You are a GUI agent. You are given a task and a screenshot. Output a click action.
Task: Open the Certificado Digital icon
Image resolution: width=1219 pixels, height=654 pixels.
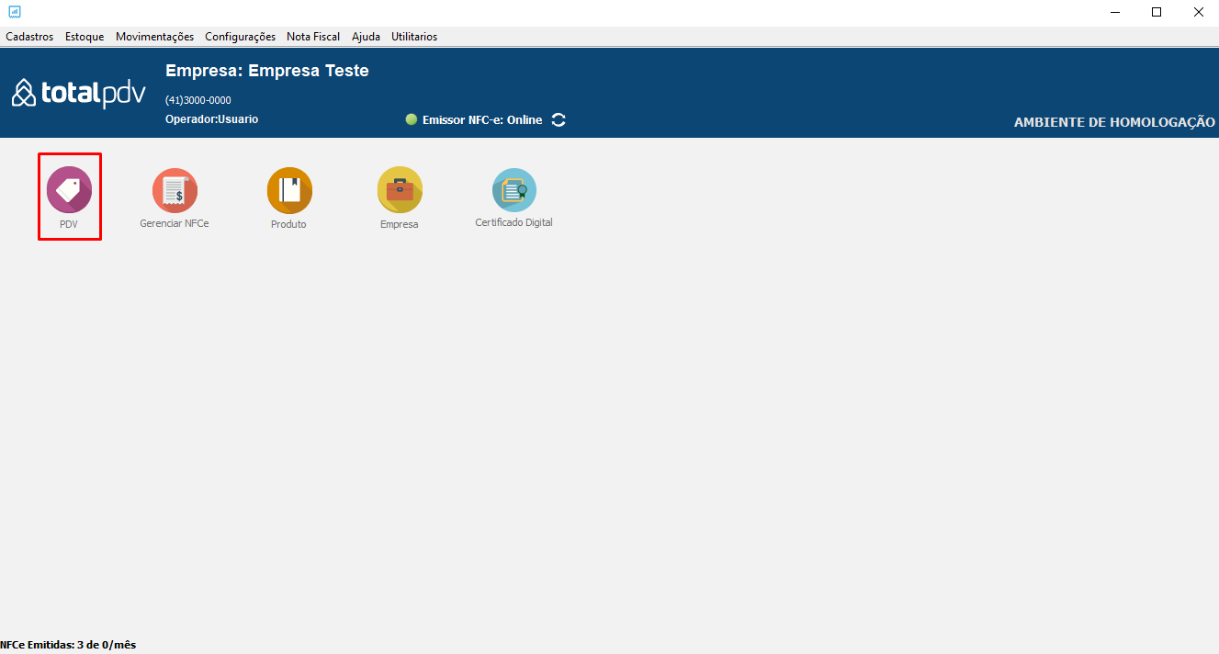[x=514, y=190]
